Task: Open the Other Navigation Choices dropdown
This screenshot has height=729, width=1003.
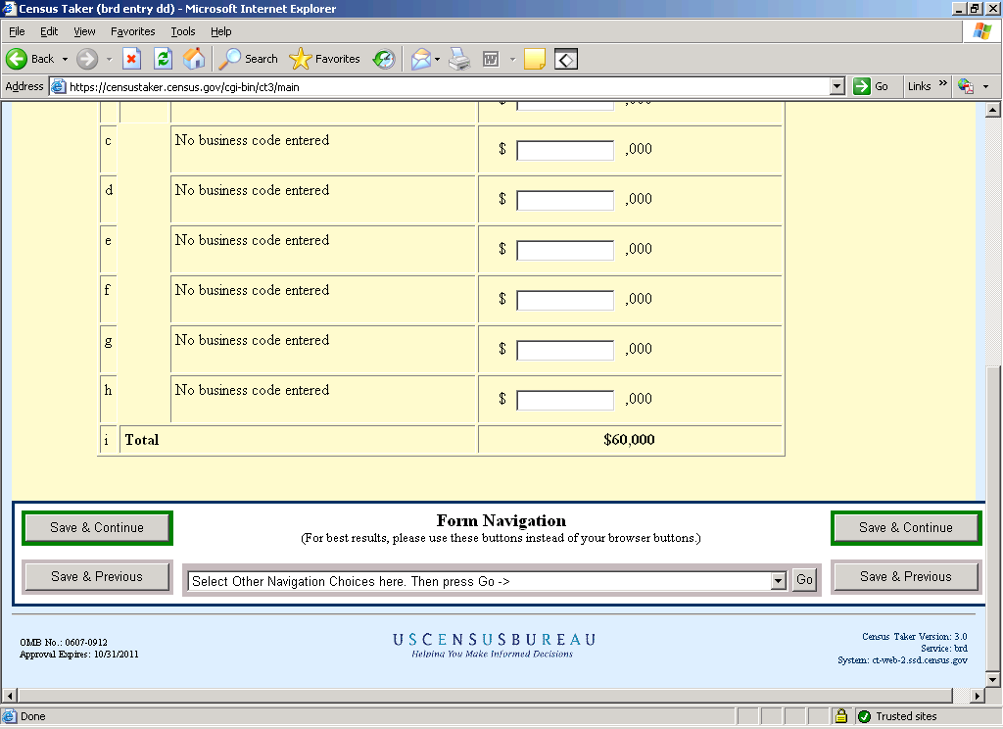Action: pyautogui.click(x=779, y=581)
